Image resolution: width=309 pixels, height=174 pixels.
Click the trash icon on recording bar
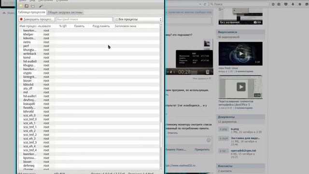click(207, 72)
